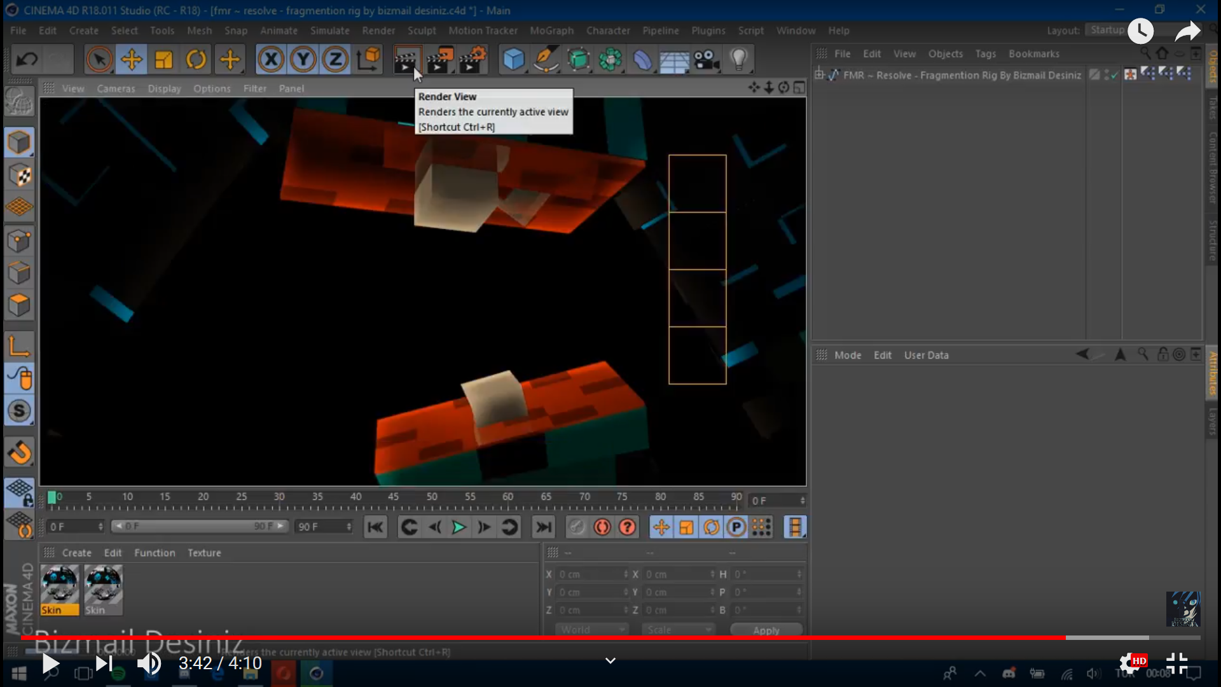
Task: Click the Render View clapperboard icon
Action: click(407, 60)
